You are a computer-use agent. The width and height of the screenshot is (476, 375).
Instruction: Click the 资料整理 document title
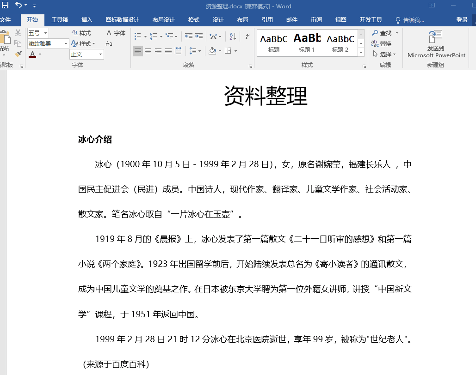pyautogui.click(x=266, y=96)
